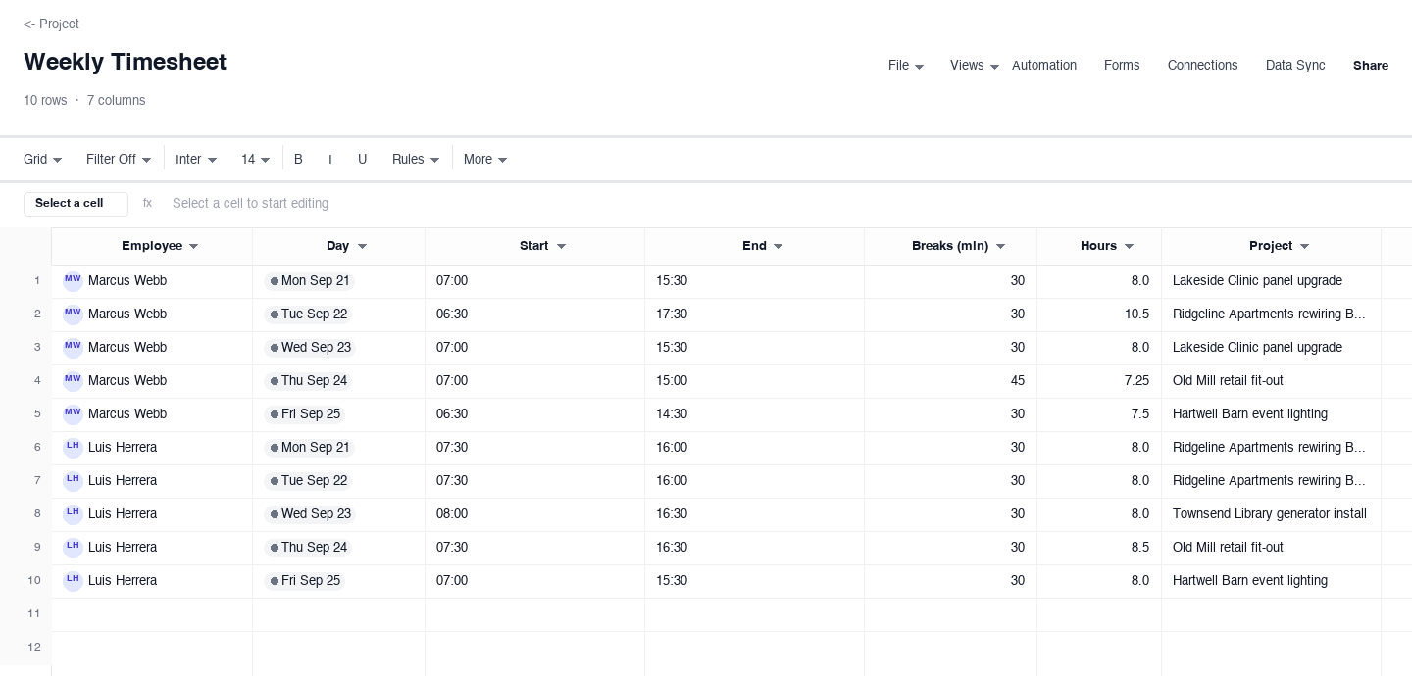Select Fri Sep 25 tag in row 10
1412x676 pixels.
tap(304, 581)
